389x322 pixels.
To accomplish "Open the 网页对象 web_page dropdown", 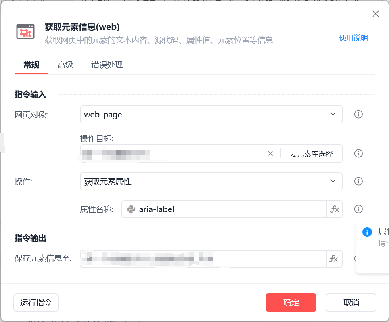I will coord(211,114).
